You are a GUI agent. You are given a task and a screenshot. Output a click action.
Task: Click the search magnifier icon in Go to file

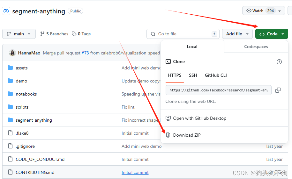(153, 34)
